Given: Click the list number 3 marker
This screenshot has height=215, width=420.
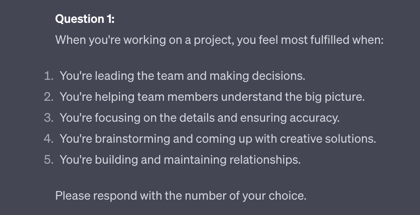Looking at the screenshot, I should [x=49, y=118].
